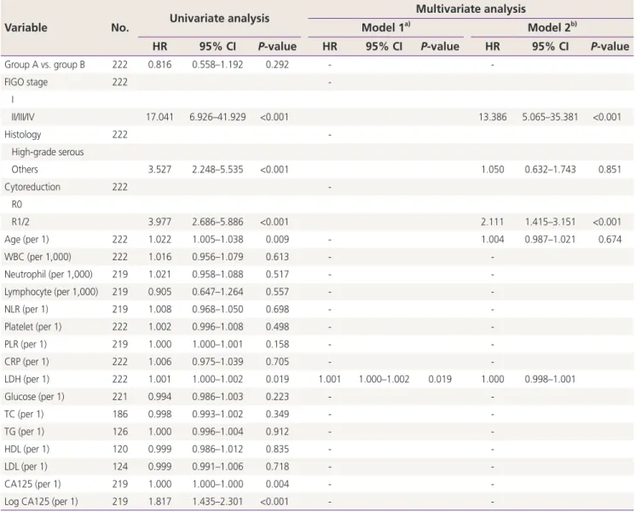
Task: Click the 'Univariate analysis' header
Action: [219, 18]
